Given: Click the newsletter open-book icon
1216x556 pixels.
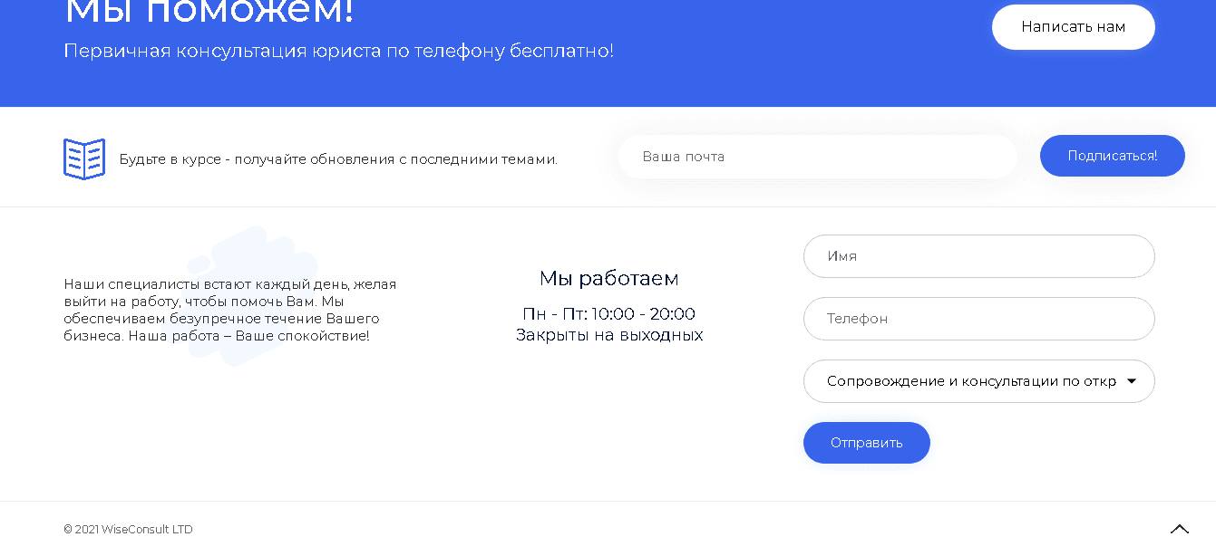Looking at the screenshot, I should (x=84, y=159).
